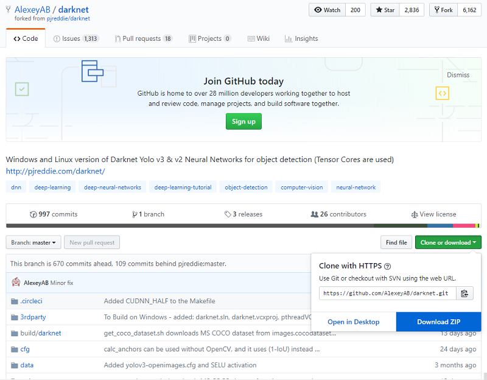The image size is (487, 380).
Task: Open the data folder name
Action: pos(27,365)
